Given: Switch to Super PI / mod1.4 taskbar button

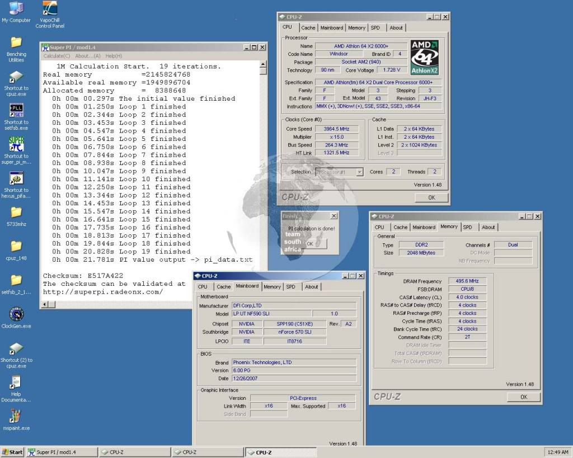Looking at the screenshot, I should click(x=62, y=452).
